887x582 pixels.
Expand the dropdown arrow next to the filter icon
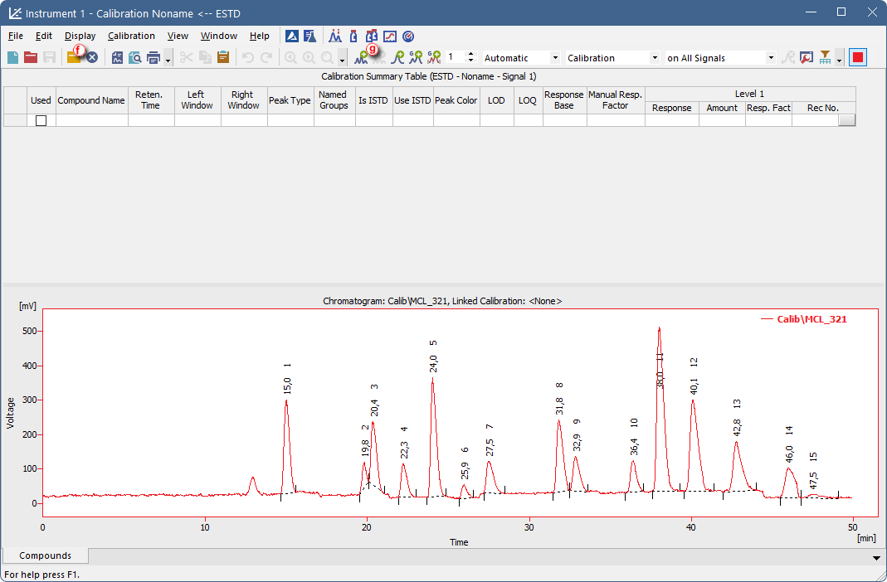coord(839,58)
